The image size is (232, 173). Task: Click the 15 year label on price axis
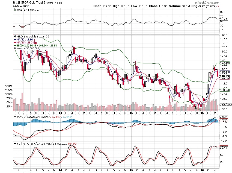tap(131, 112)
